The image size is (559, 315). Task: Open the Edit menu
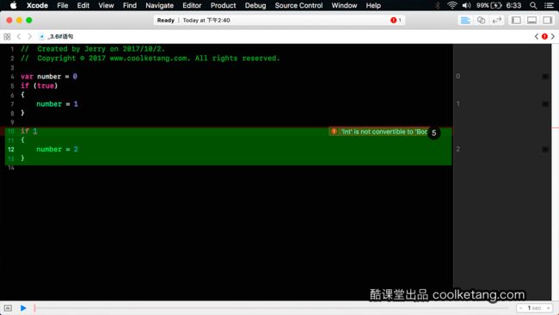[83, 5]
